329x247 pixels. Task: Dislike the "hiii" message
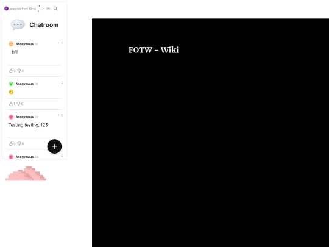click(19, 71)
